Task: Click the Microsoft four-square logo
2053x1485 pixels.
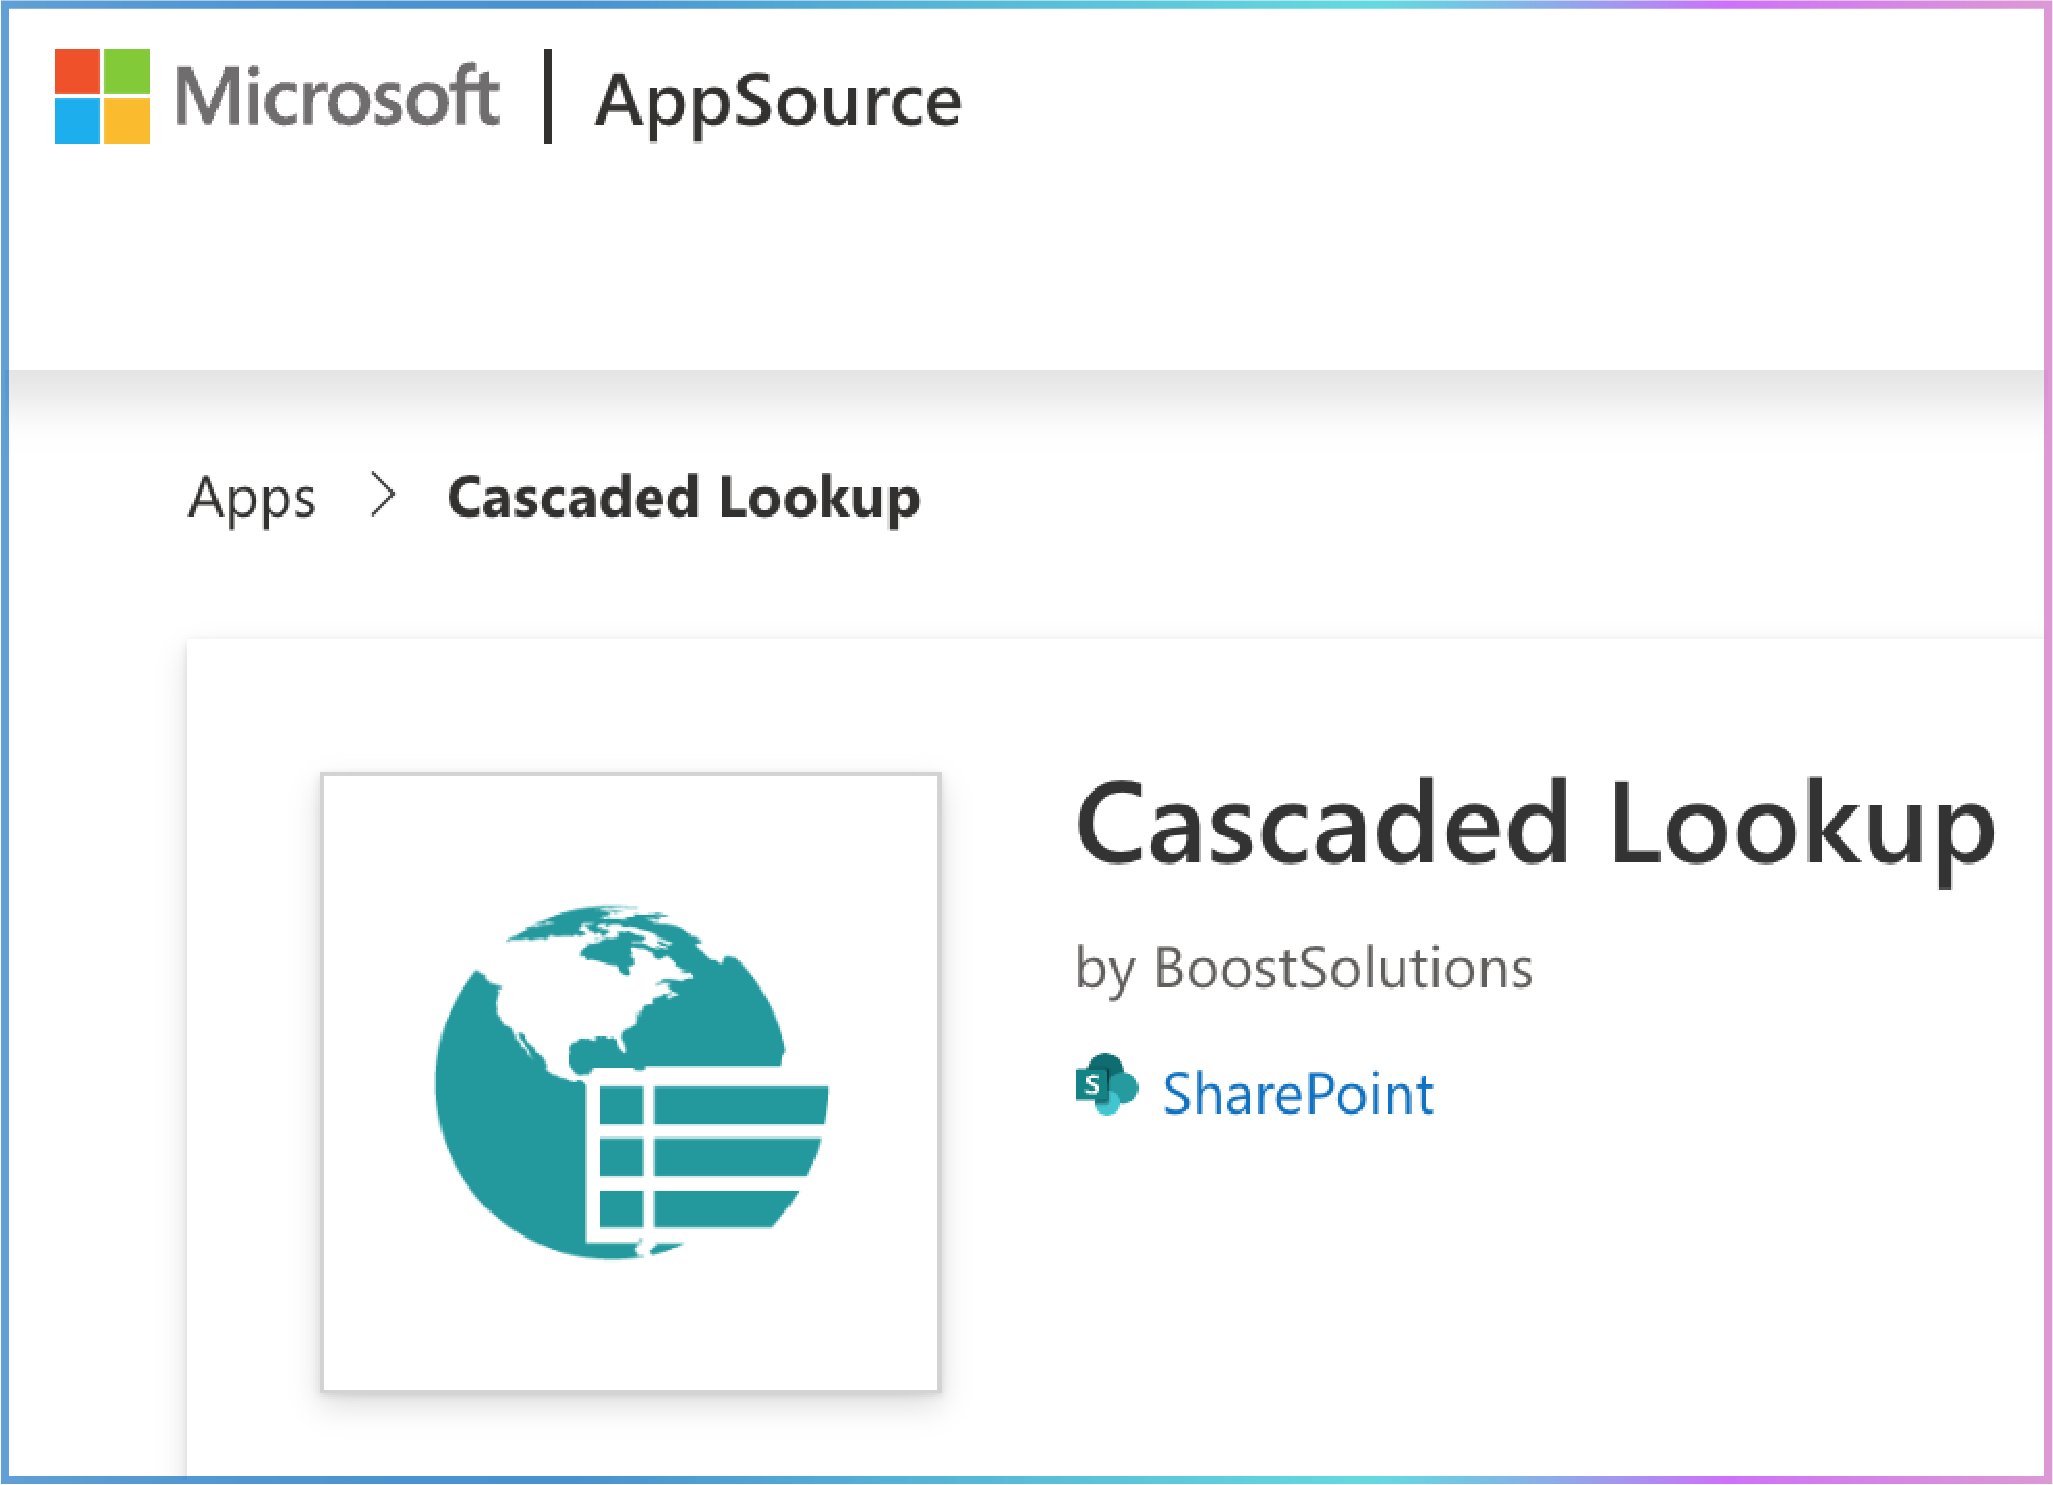Action: click(x=102, y=96)
